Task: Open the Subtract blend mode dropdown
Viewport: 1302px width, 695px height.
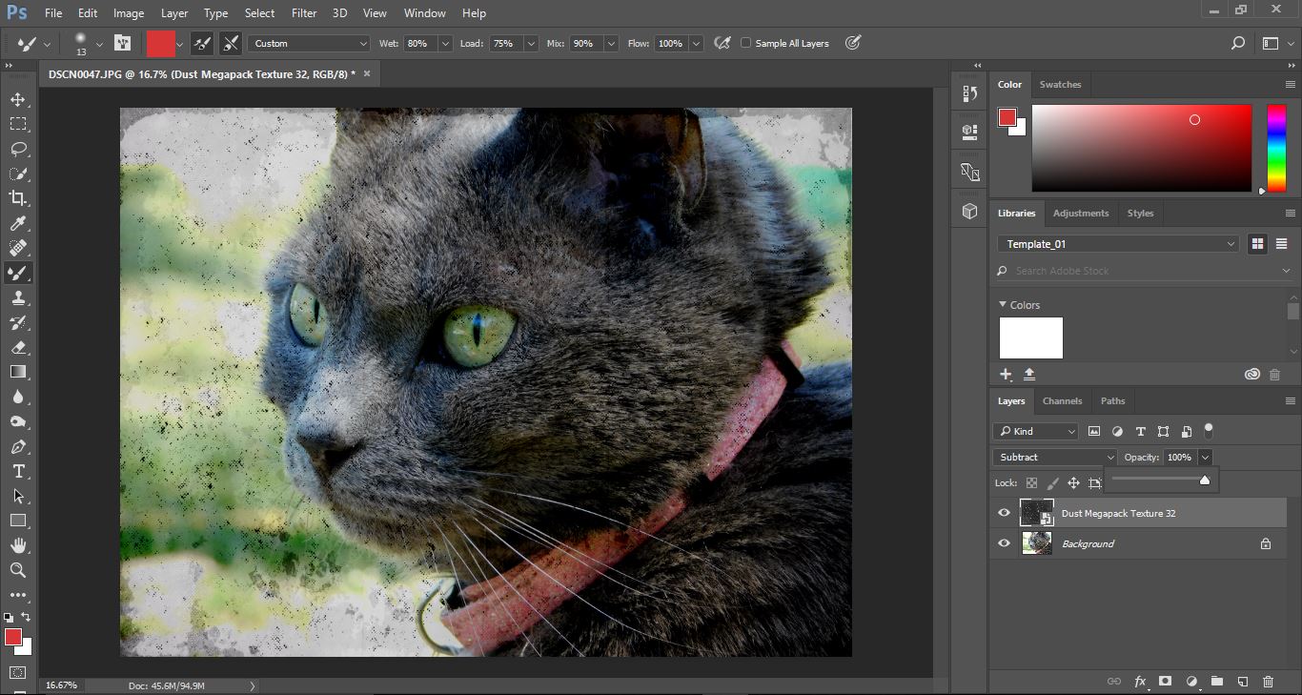Action: pos(1054,458)
